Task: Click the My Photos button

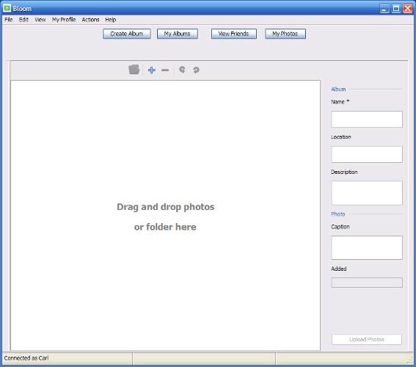Action: [285, 34]
